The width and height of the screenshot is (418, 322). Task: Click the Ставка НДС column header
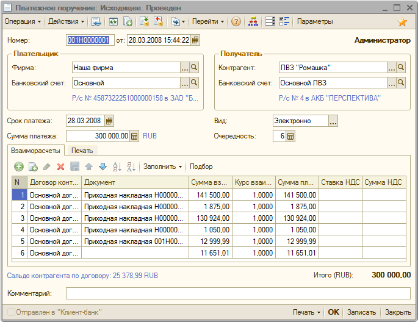341,182
